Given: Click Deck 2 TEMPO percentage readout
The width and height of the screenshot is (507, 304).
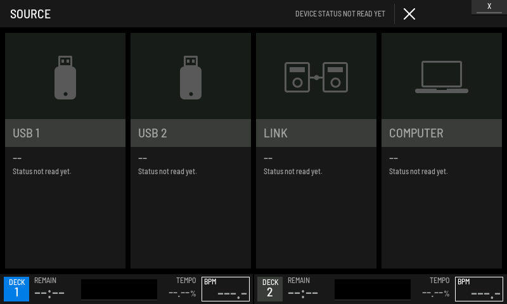Looking at the screenshot, I should click(436, 293).
